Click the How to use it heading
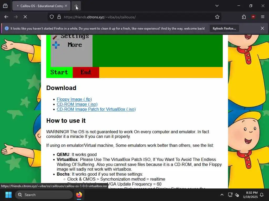 66,121
